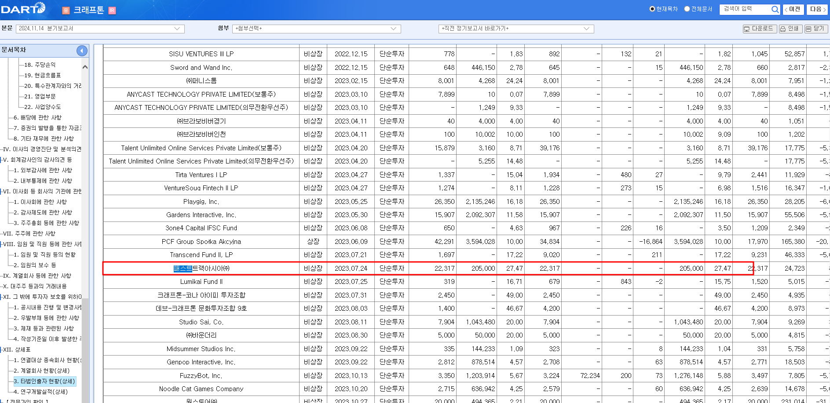Click the Studio Sai, Co. cell
830x403 pixels.
201,322
